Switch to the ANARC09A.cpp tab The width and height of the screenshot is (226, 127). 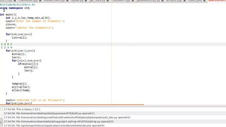(x=54, y=1)
